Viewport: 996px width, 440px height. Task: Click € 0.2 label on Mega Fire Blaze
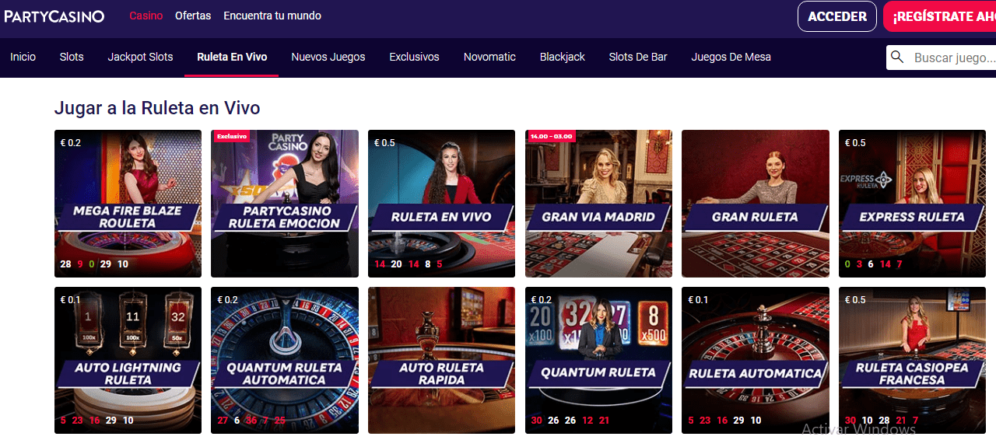(x=71, y=142)
